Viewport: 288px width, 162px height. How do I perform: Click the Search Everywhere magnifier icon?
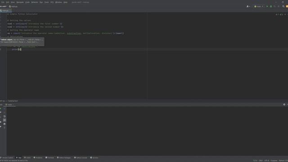[x=283, y=6]
